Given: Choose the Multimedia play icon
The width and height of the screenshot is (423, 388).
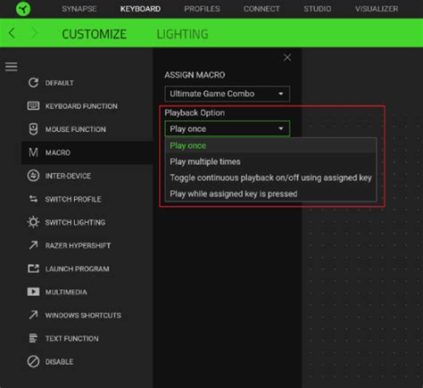Looking at the screenshot, I should pos(33,292).
